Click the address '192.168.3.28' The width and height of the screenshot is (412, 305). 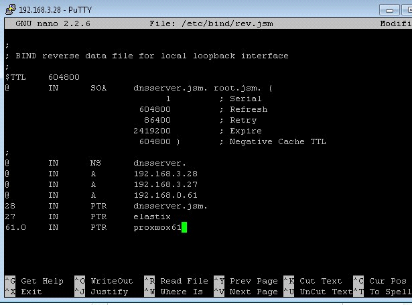[165, 174]
